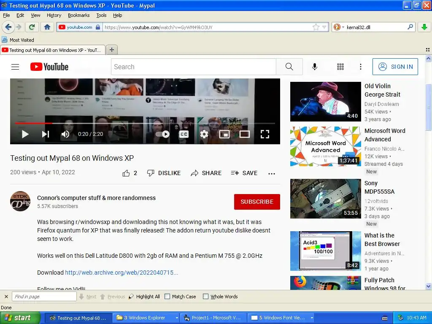This screenshot has height=324, width=432.
Task: Toggle Highlight All in find bar
Action: click(x=144, y=297)
